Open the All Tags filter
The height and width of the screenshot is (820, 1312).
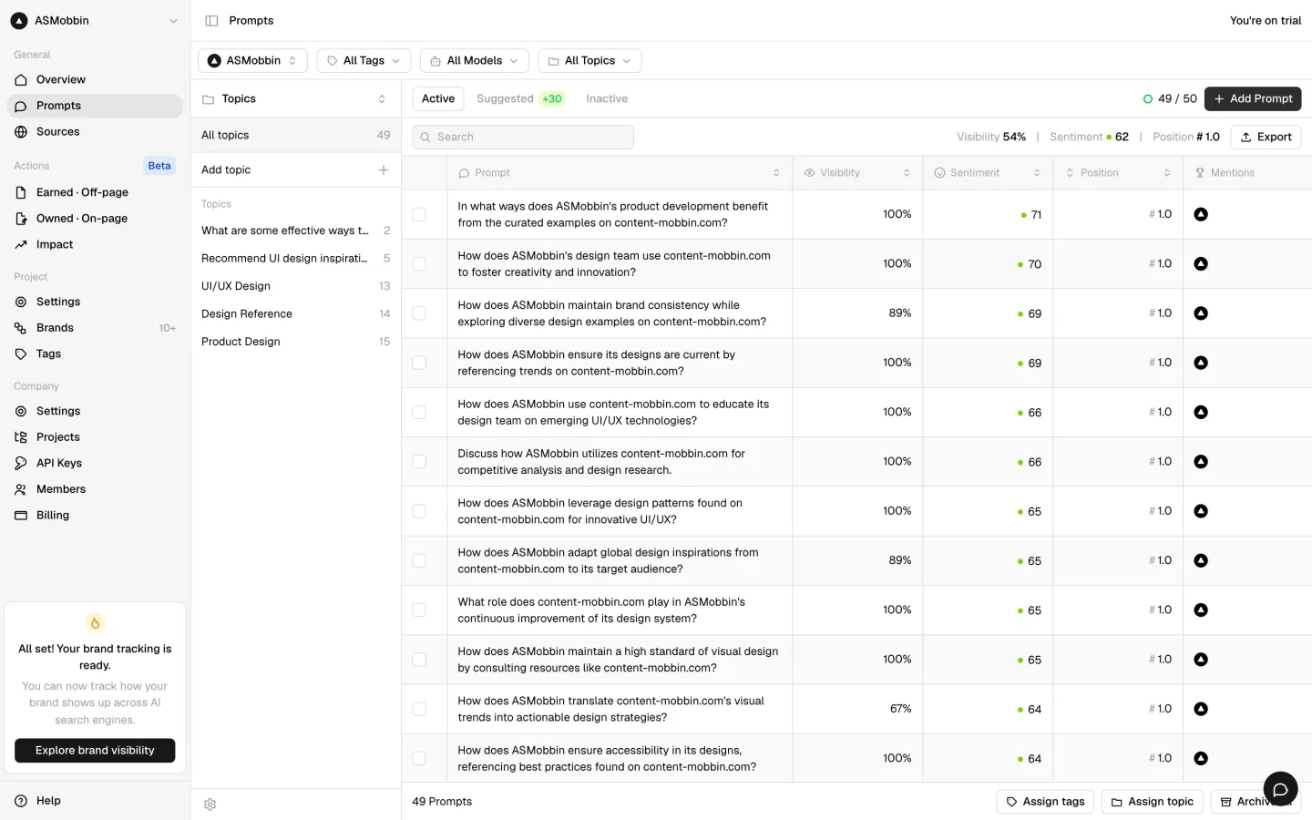click(364, 60)
